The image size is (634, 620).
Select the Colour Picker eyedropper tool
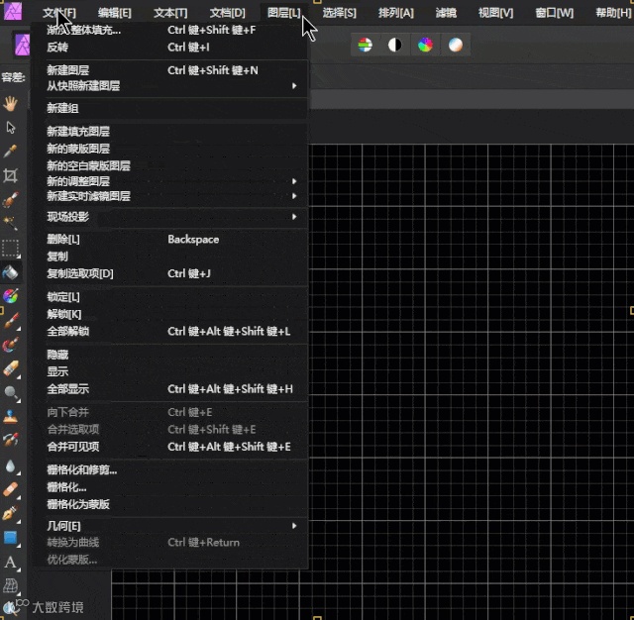pos(10,152)
